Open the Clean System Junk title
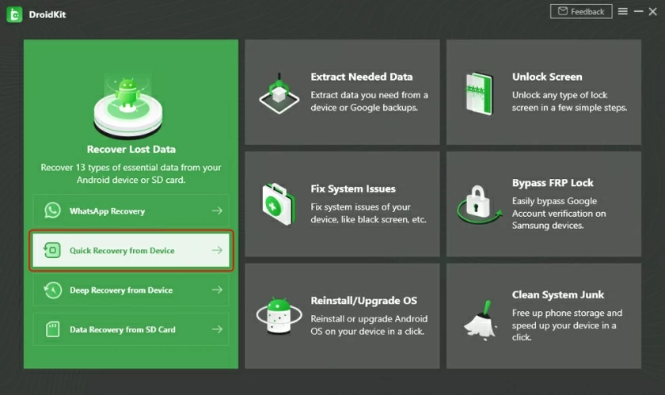 click(x=558, y=294)
